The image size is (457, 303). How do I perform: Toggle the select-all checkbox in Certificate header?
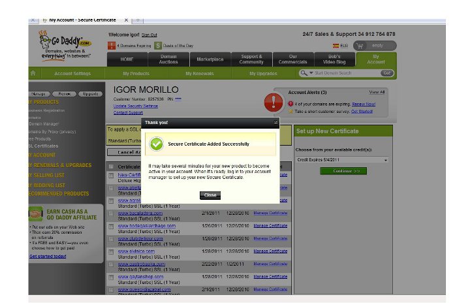pyautogui.click(x=111, y=167)
